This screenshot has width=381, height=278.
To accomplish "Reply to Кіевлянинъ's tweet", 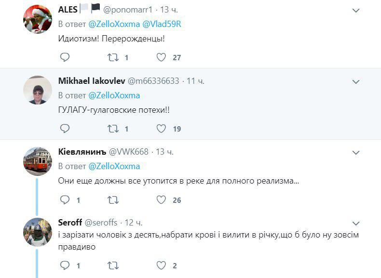I will (65, 199).
